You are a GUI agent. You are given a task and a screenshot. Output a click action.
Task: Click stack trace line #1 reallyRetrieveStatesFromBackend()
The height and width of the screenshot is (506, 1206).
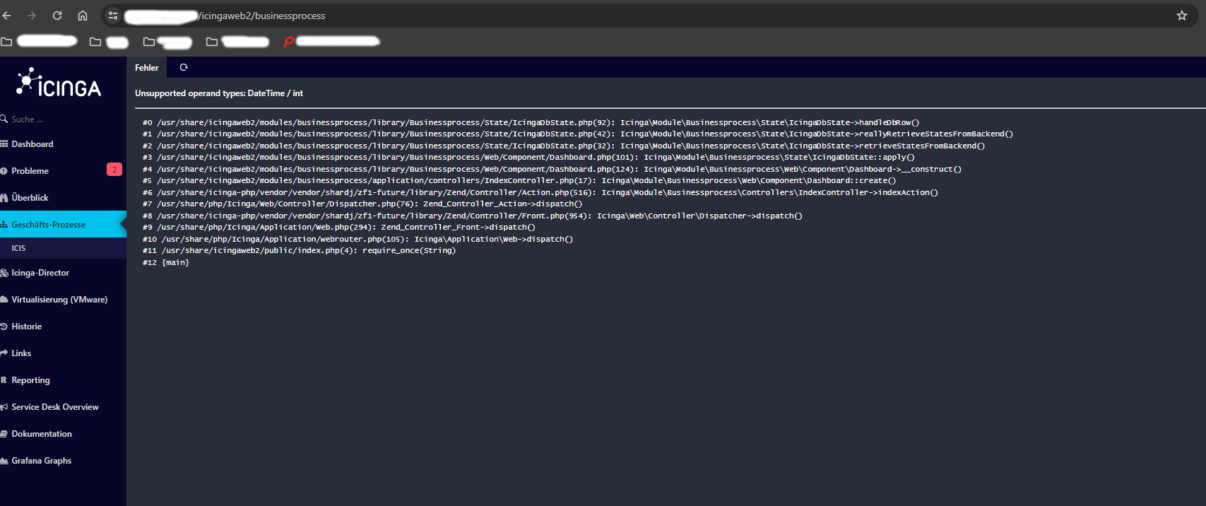(x=578, y=134)
